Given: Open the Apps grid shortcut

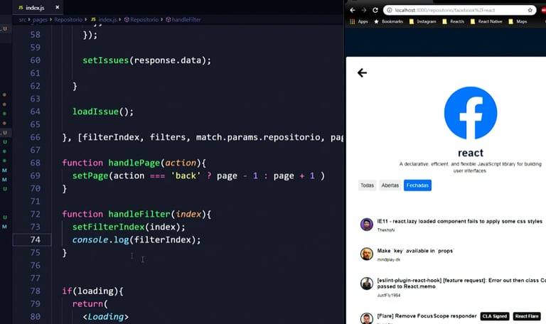Looking at the screenshot, I should pyautogui.click(x=358, y=21).
